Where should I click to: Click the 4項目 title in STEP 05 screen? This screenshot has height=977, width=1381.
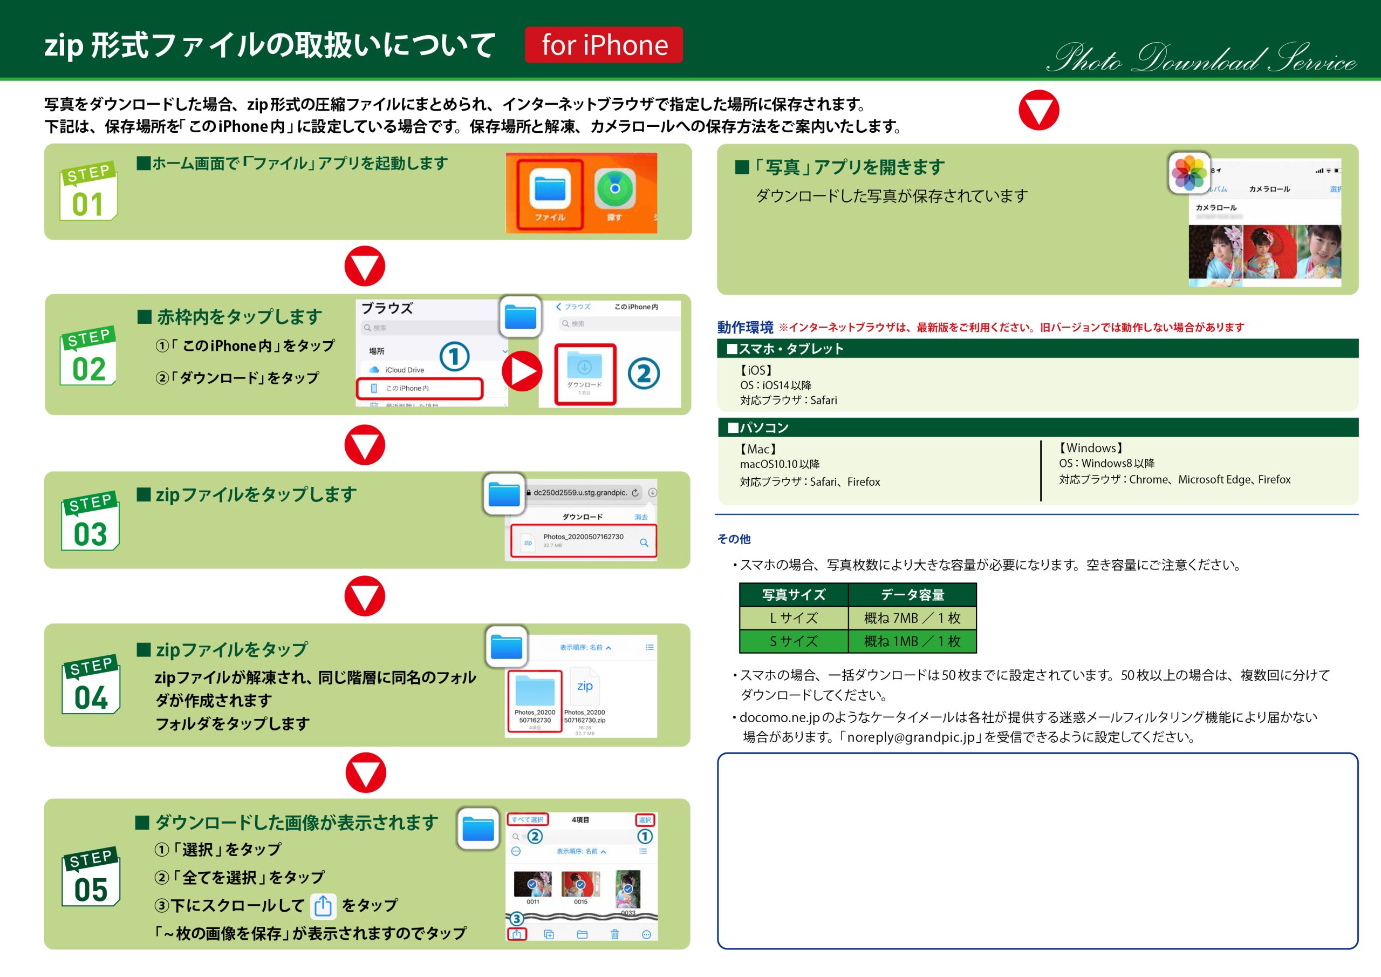click(x=580, y=820)
